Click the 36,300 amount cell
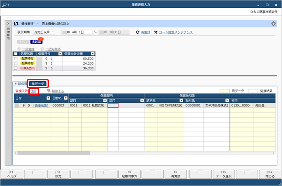The width and height of the screenshot is (282, 186). tap(79, 68)
